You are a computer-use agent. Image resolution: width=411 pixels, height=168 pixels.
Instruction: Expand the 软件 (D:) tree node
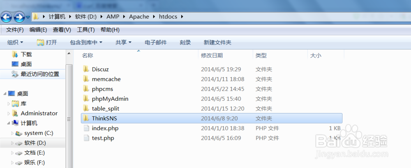click(x=12, y=143)
